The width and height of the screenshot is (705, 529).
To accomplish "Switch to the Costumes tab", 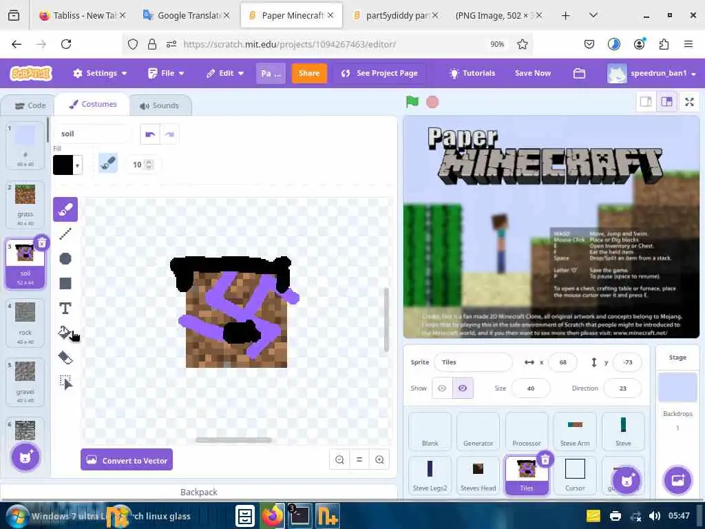I will (93, 105).
